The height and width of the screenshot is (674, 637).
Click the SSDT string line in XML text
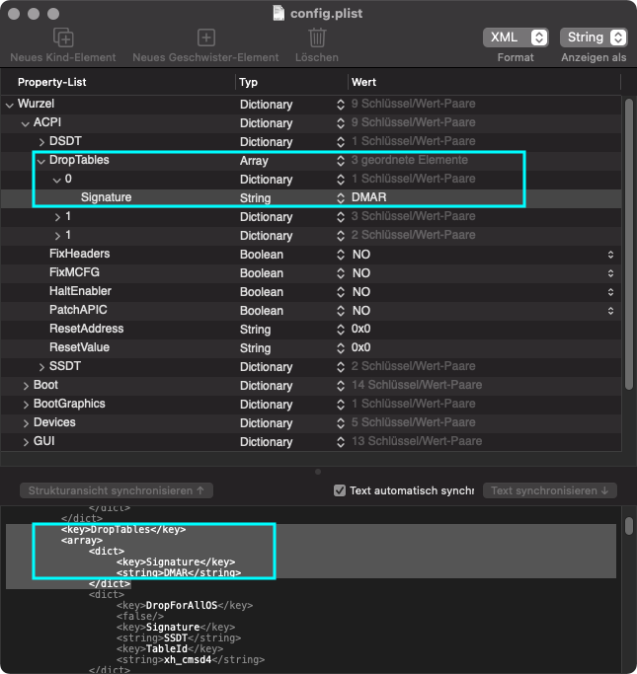179,637
